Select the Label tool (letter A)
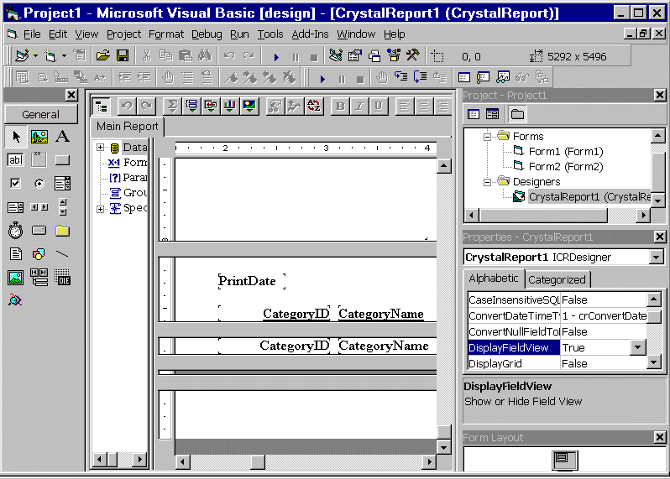 coord(62,137)
